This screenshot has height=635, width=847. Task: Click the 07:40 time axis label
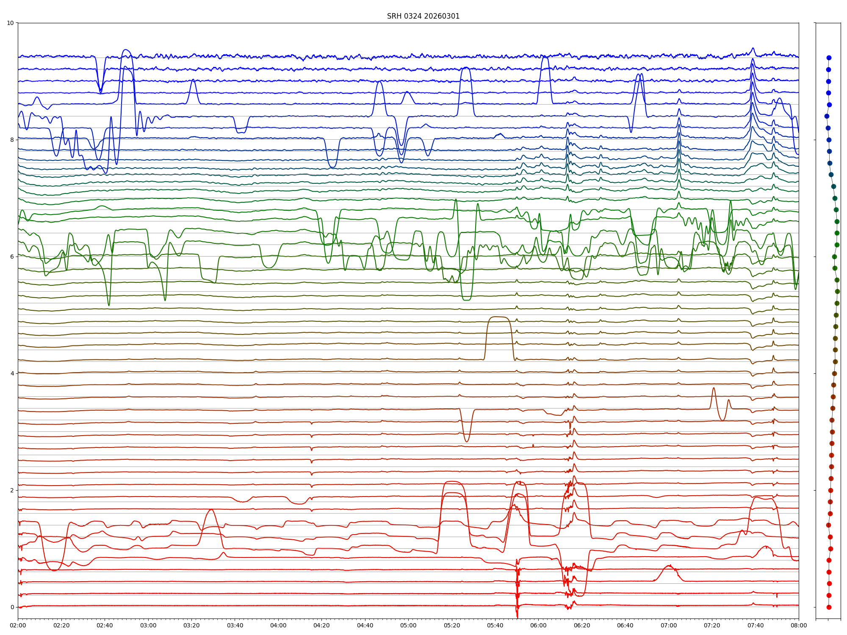756,625
